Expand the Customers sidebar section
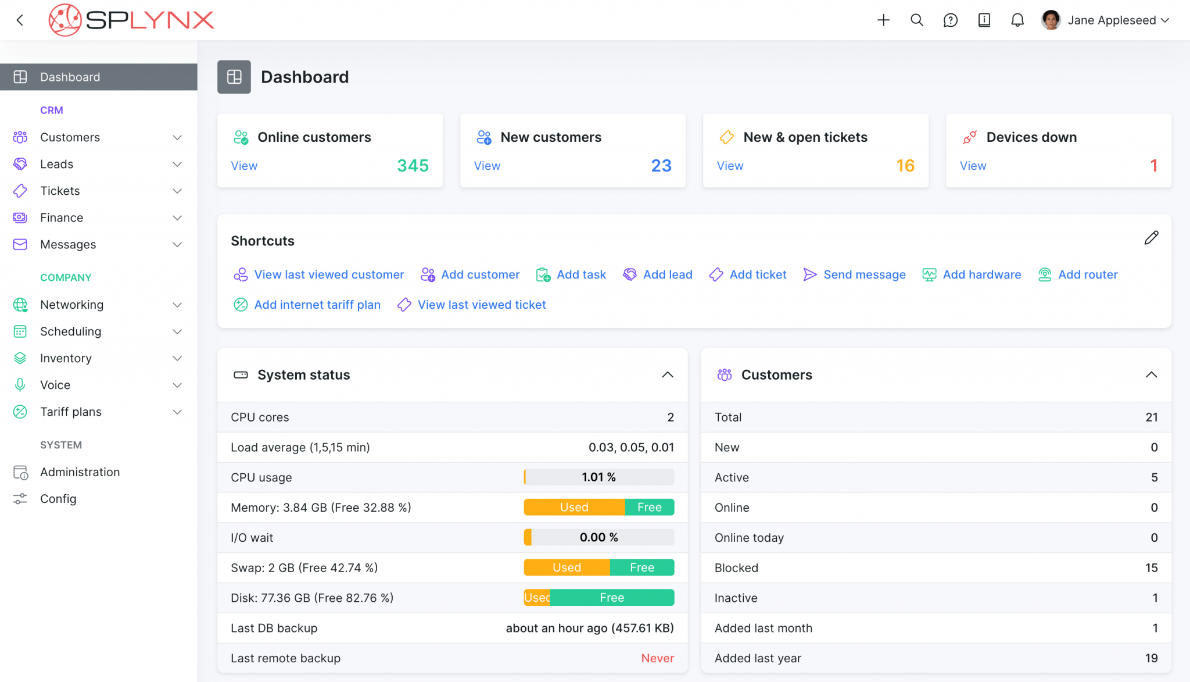The image size is (1190, 682). tap(177, 137)
